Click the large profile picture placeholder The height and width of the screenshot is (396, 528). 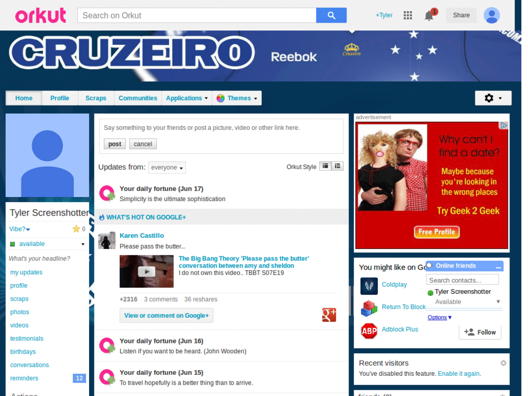click(x=47, y=155)
